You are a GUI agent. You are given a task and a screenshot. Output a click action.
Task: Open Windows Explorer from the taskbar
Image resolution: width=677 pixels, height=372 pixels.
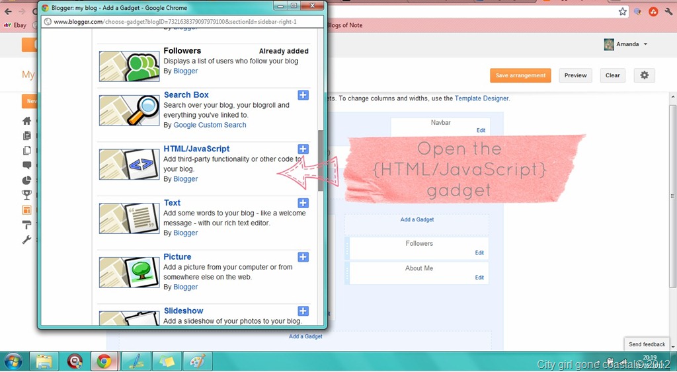(x=44, y=361)
